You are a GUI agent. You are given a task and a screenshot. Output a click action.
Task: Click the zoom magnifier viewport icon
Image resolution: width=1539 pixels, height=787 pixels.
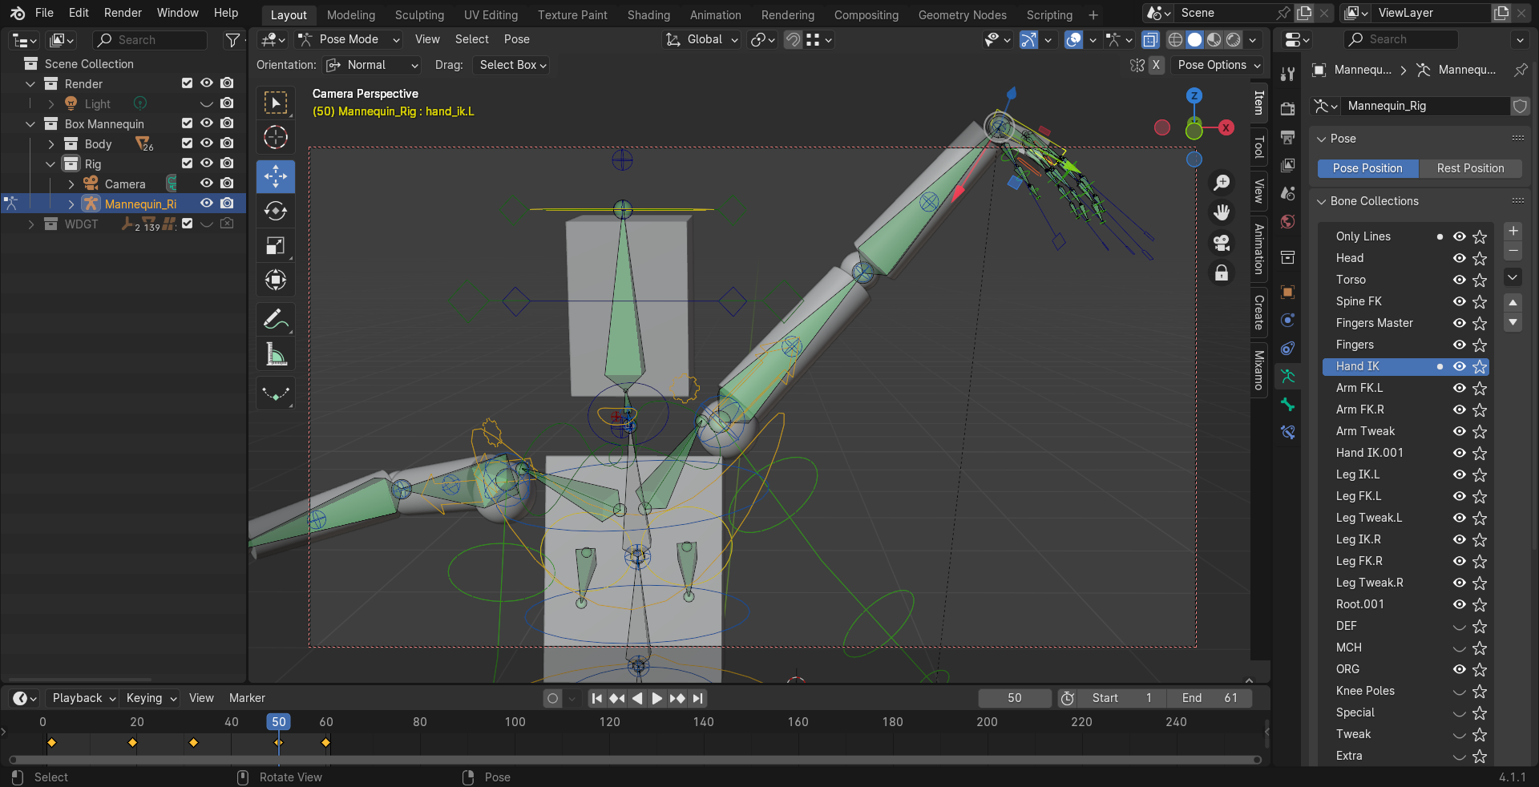tap(1222, 183)
